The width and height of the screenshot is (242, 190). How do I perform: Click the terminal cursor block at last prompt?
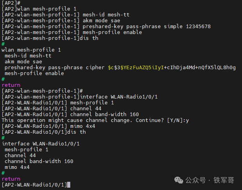pos(69,185)
